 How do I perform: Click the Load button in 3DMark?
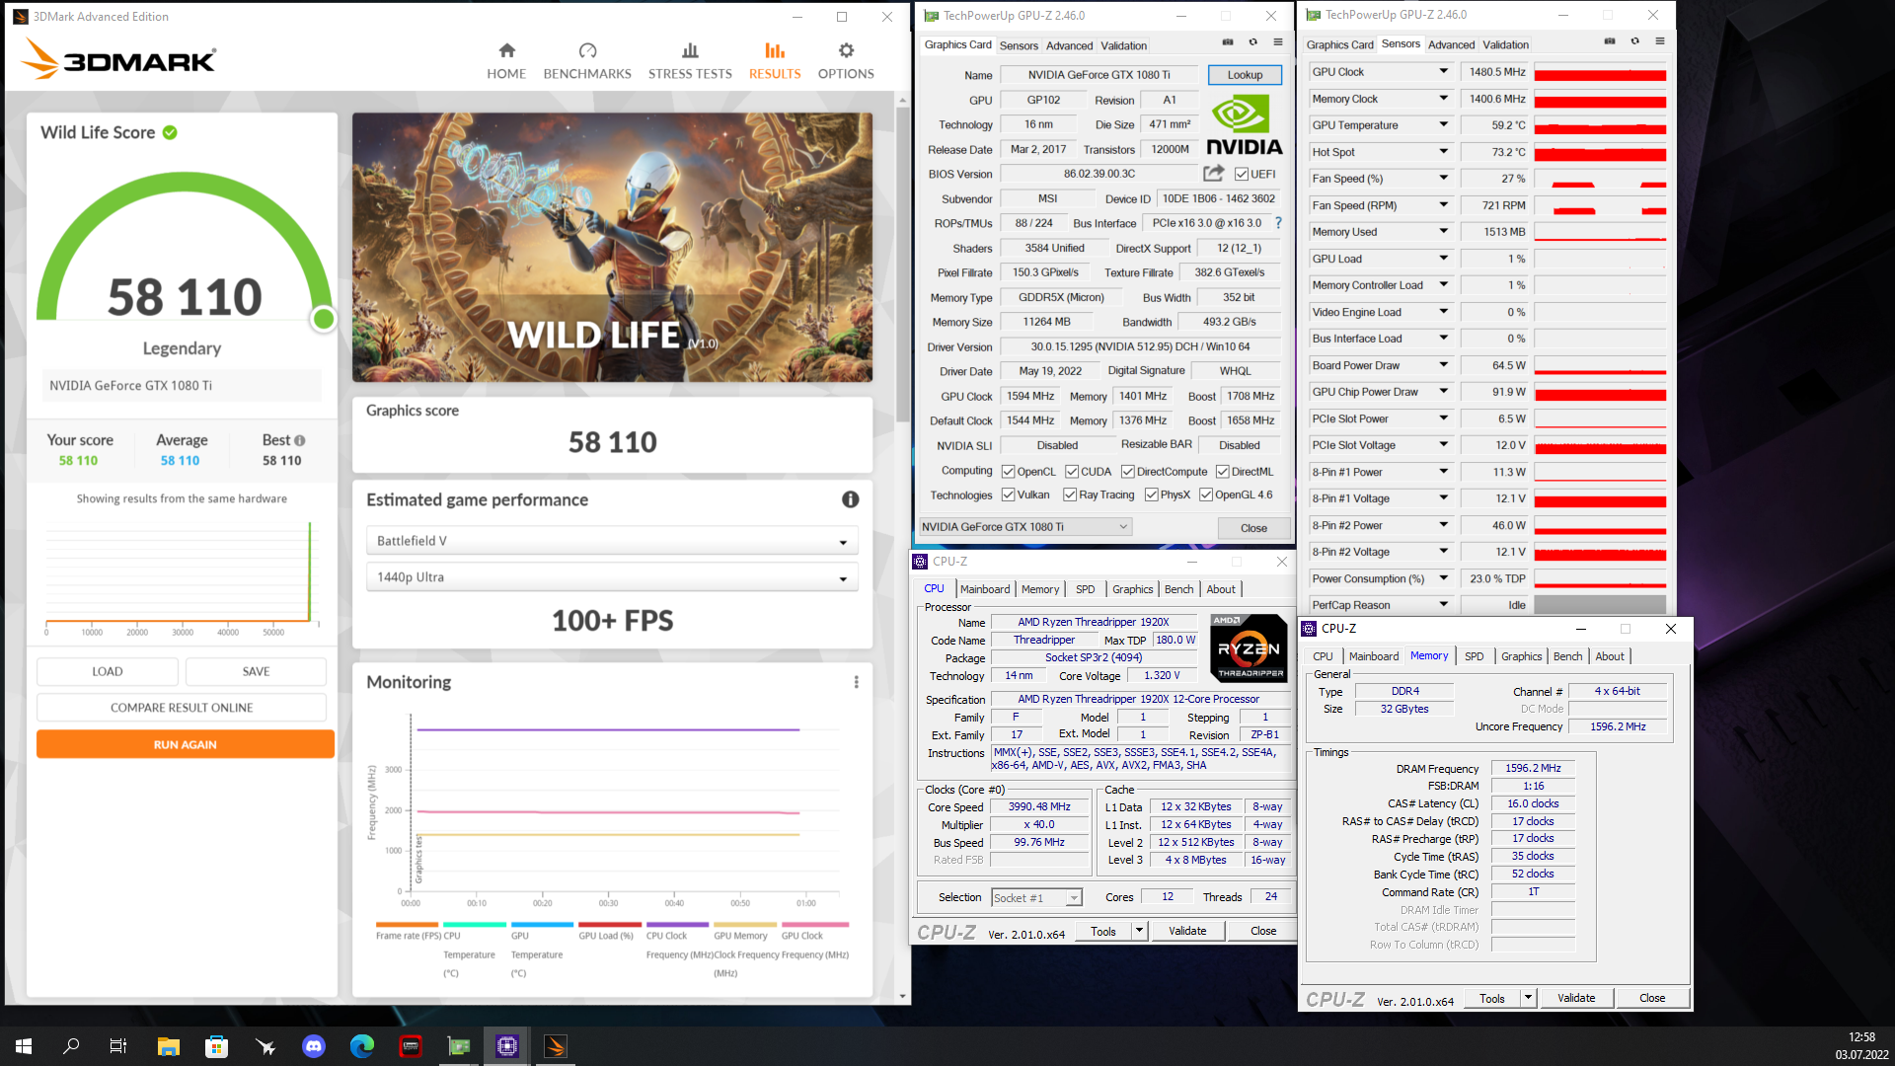pos(108,671)
